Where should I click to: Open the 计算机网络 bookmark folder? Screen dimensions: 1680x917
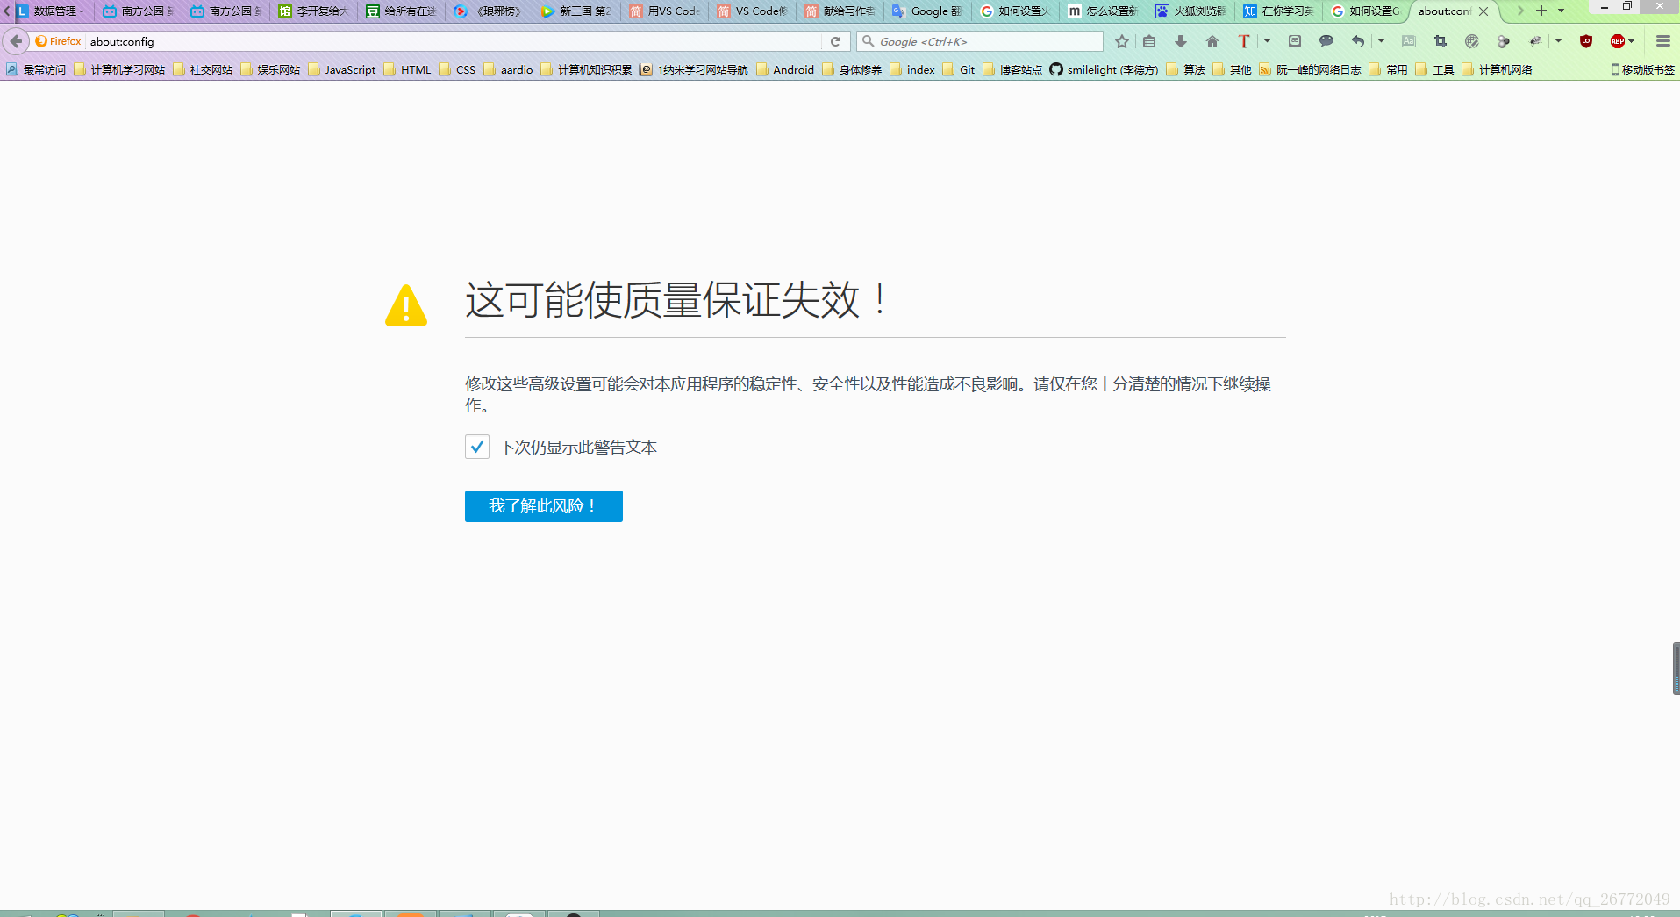[x=1498, y=69]
